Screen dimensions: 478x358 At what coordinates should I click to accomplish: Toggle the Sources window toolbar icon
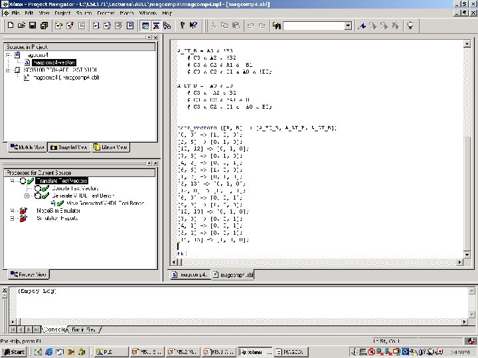point(145,26)
